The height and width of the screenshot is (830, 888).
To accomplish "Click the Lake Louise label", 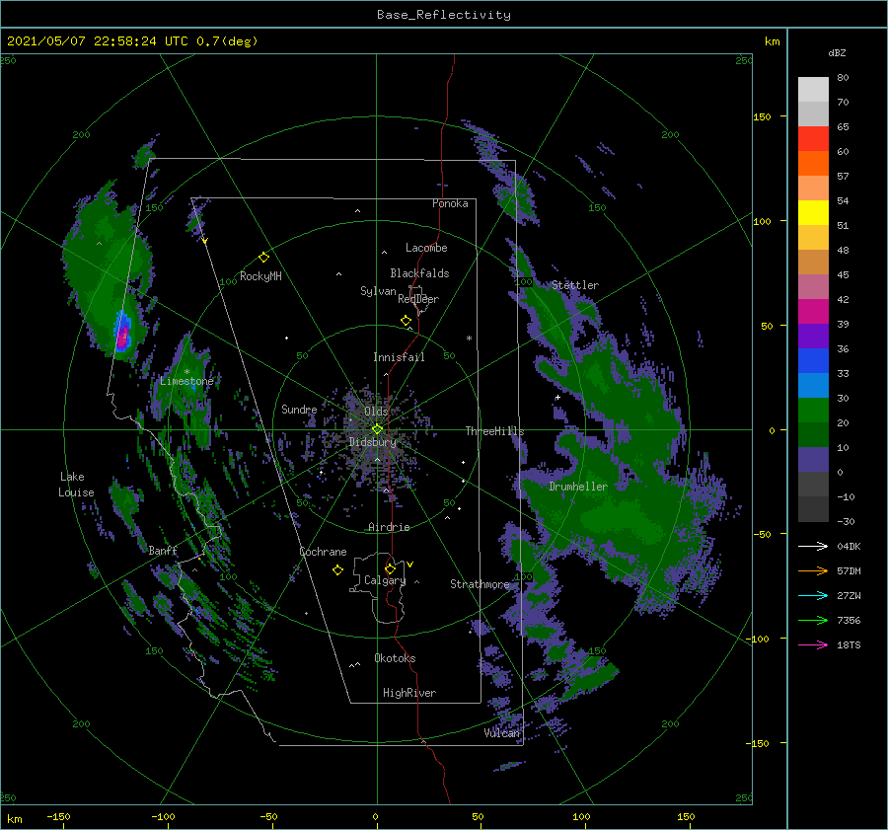I will (x=76, y=485).
